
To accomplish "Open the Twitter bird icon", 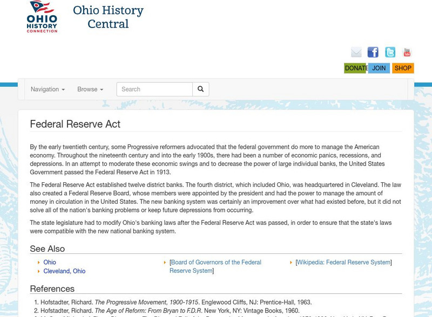I will coord(390,52).
